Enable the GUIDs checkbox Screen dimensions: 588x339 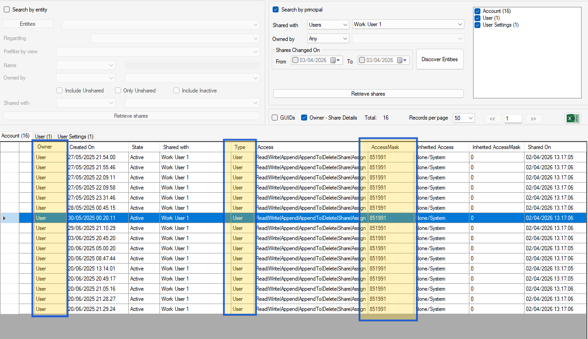pyautogui.click(x=274, y=117)
